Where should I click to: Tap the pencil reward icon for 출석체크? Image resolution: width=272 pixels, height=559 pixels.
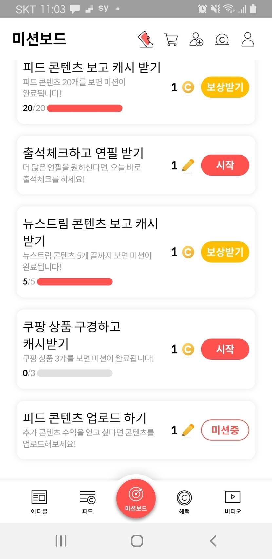188,165
